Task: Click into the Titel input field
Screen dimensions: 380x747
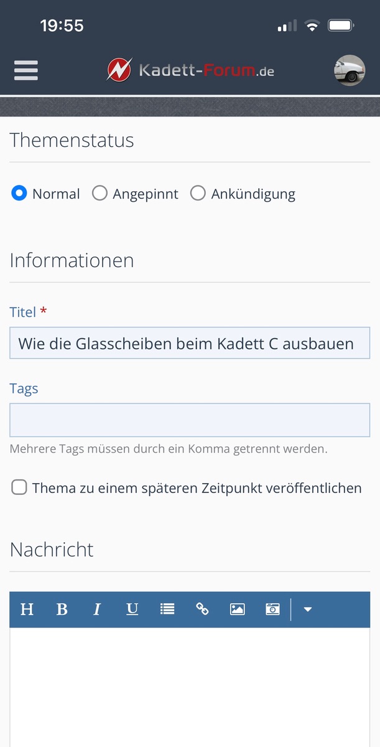Action: (x=190, y=343)
